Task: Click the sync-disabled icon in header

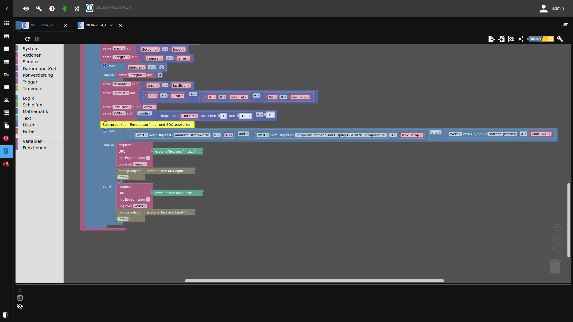Action: coord(77,9)
